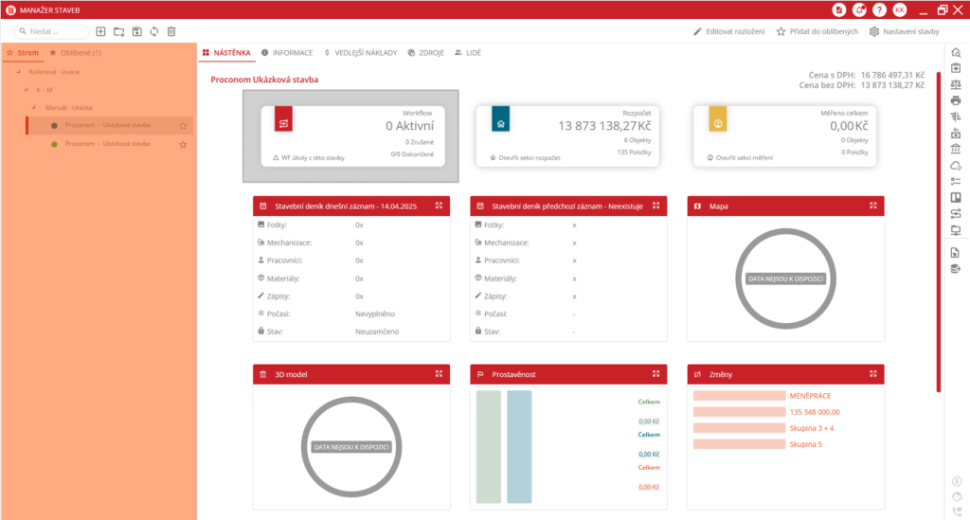Click the cloud icon in the right sidebar
The height and width of the screenshot is (520, 970).
[x=956, y=166]
